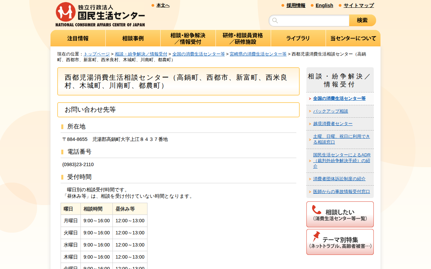Open the English version of the site
This screenshot has height=269, width=431.
pyautogui.click(x=324, y=5)
